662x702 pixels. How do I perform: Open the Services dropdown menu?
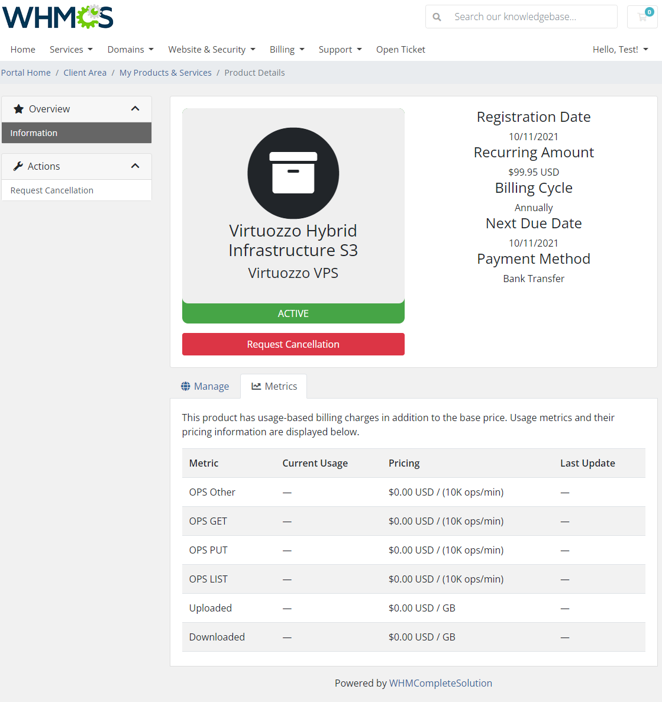tap(71, 49)
